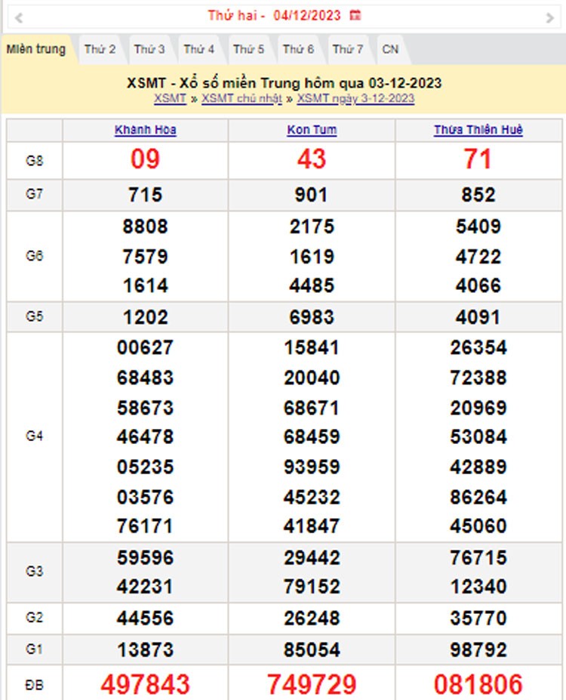This screenshot has width=566, height=700.
Task: Switch to the Thứ 6 tab
Action: [x=298, y=50]
